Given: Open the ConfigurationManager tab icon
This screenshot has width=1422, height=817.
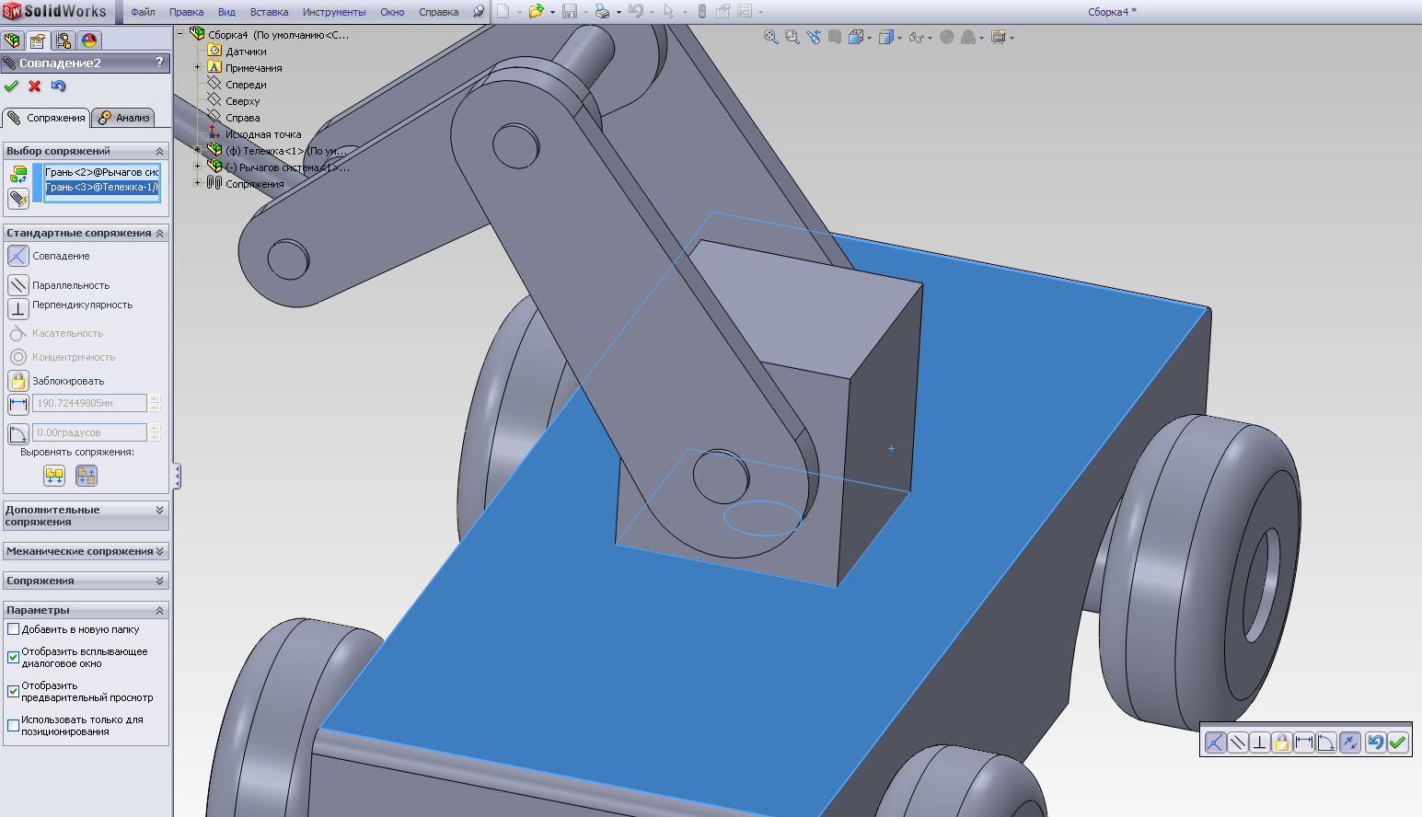Looking at the screenshot, I should pyautogui.click(x=64, y=40).
